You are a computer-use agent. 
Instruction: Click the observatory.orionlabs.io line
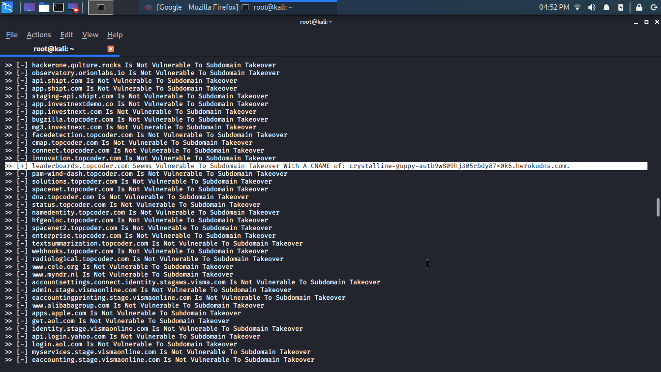click(142, 73)
